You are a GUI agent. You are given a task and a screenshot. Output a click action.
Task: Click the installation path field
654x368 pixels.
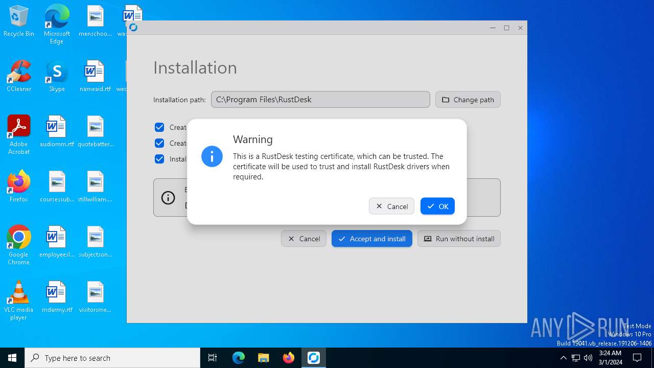tap(320, 100)
